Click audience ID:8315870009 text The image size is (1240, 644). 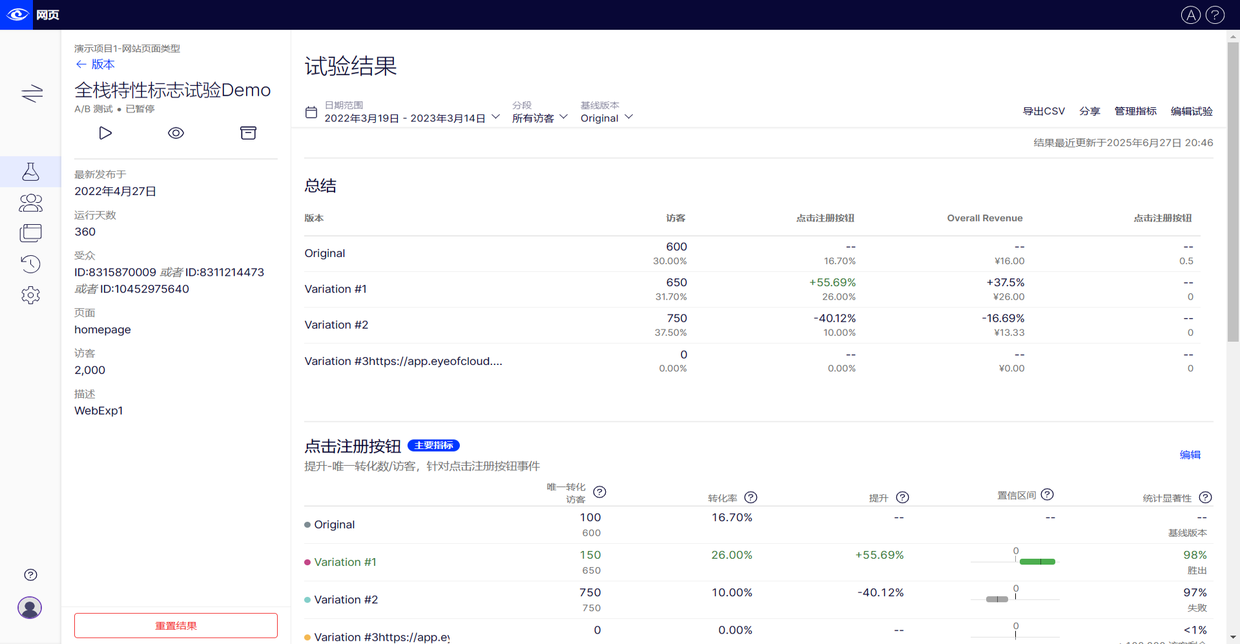coord(116,272)
